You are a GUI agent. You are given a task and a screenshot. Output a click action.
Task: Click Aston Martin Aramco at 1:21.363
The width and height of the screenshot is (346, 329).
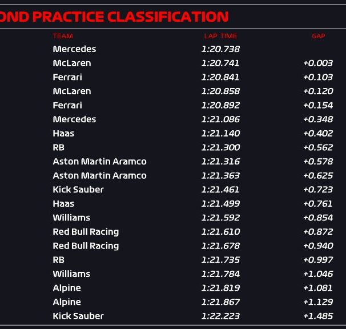(99, 175)
